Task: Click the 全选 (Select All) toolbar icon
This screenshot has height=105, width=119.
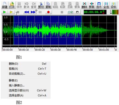Action: [x=106, y=5]
